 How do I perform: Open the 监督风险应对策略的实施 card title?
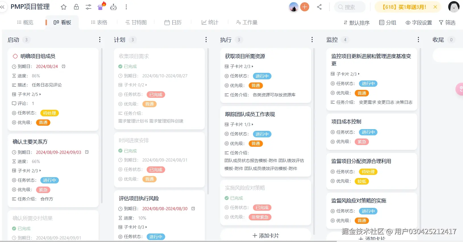point(359,201)
